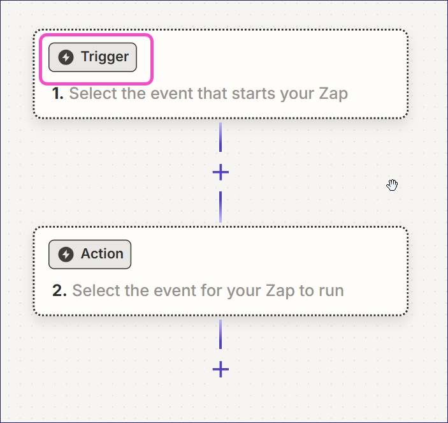Click the connector line directly above Action card

[220, 207]
